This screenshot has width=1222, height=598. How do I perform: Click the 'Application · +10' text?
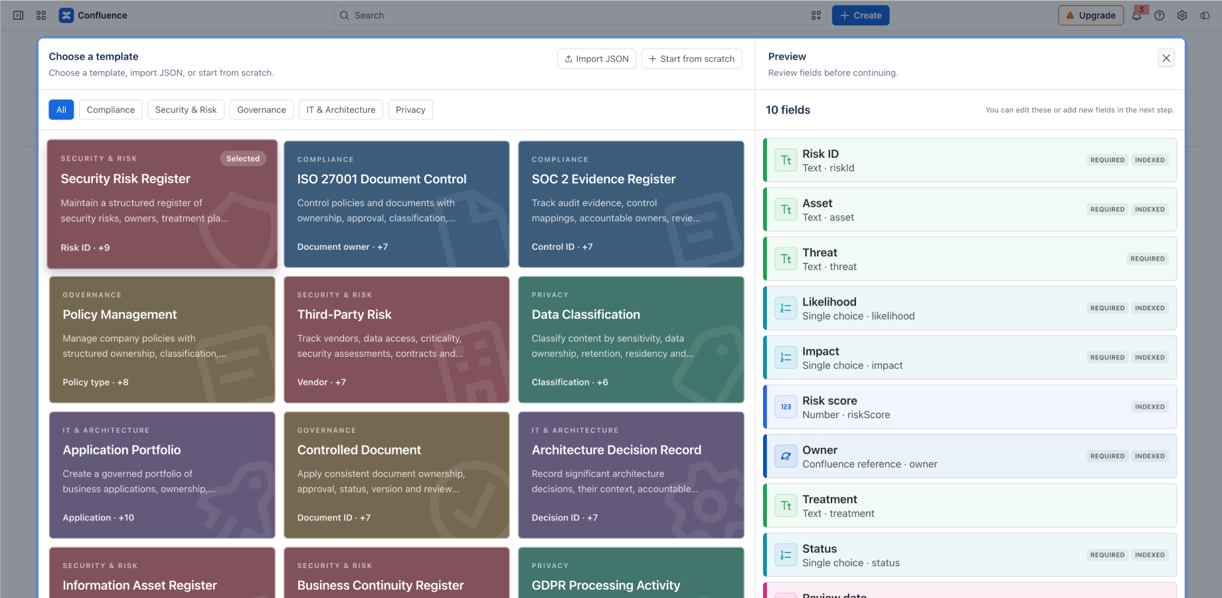(98, 518)
